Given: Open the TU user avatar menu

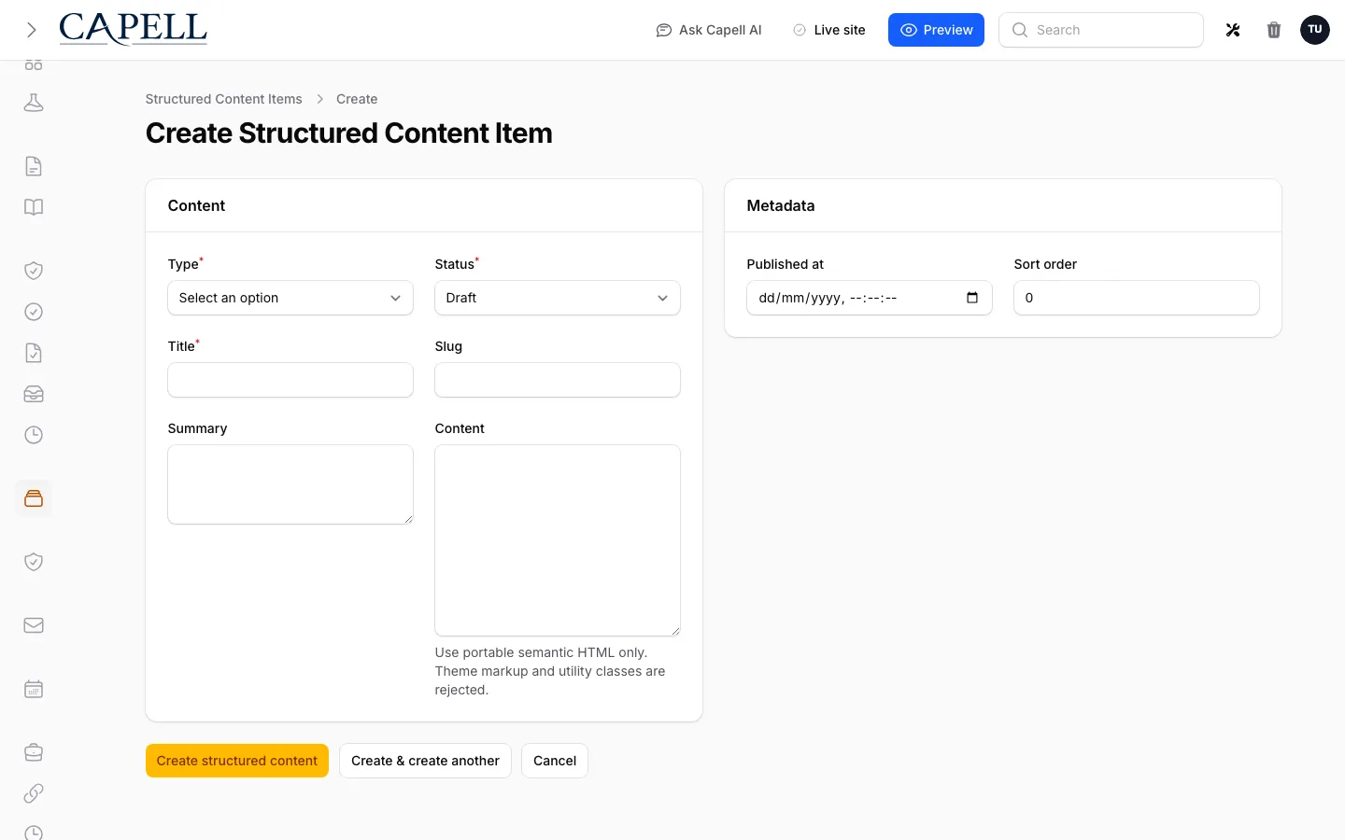Looking at the screenshot, I should (1315, 30).
